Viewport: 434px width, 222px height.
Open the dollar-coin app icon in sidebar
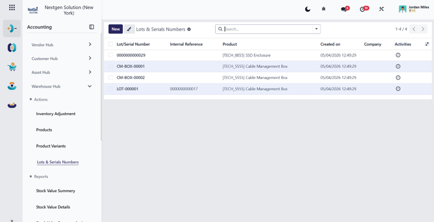coord(12,48)
